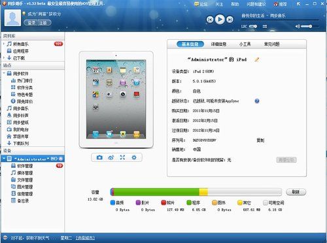
Task: Click the user avatar picture
Action: click(x=12, y=18)
